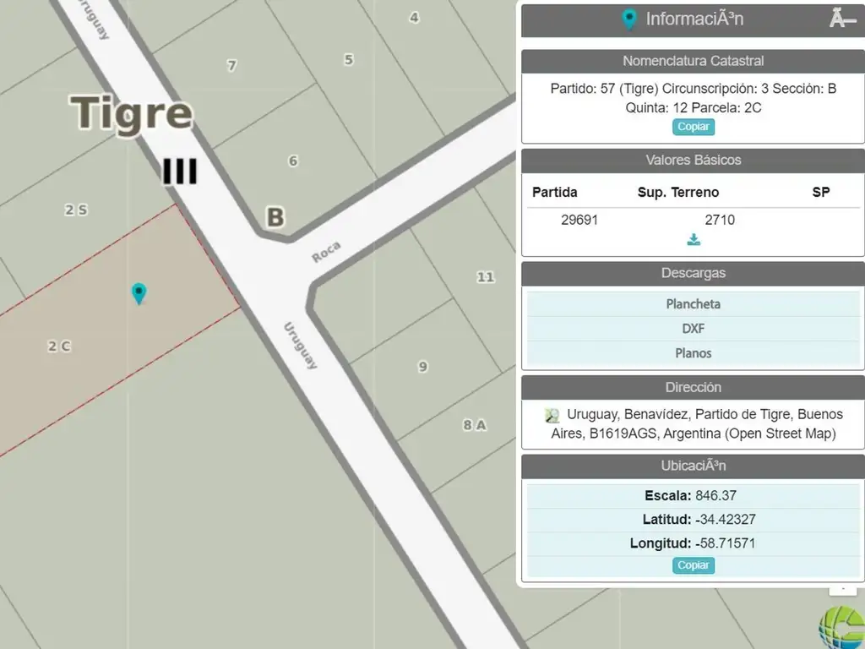Select parcel 8 A on the map

(x=474, y=425)
